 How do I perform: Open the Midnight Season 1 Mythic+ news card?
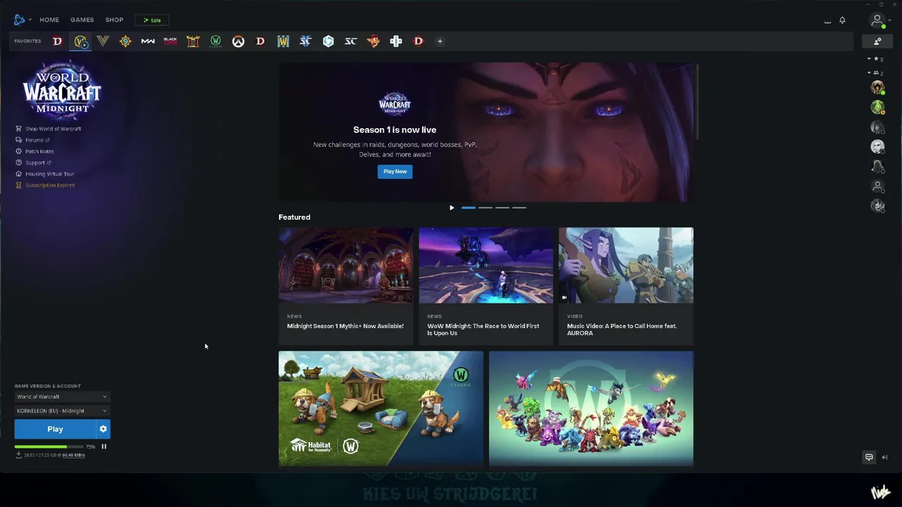[x=345, y=286]
